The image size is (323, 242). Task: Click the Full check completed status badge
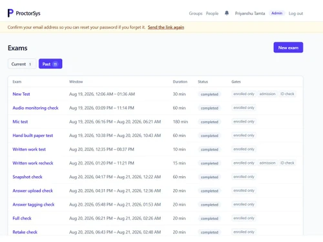[x=209, y=219]
